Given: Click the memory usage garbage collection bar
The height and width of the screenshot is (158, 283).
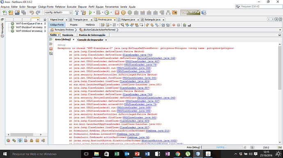Looking at the screenshot, I should coord(190,12).
